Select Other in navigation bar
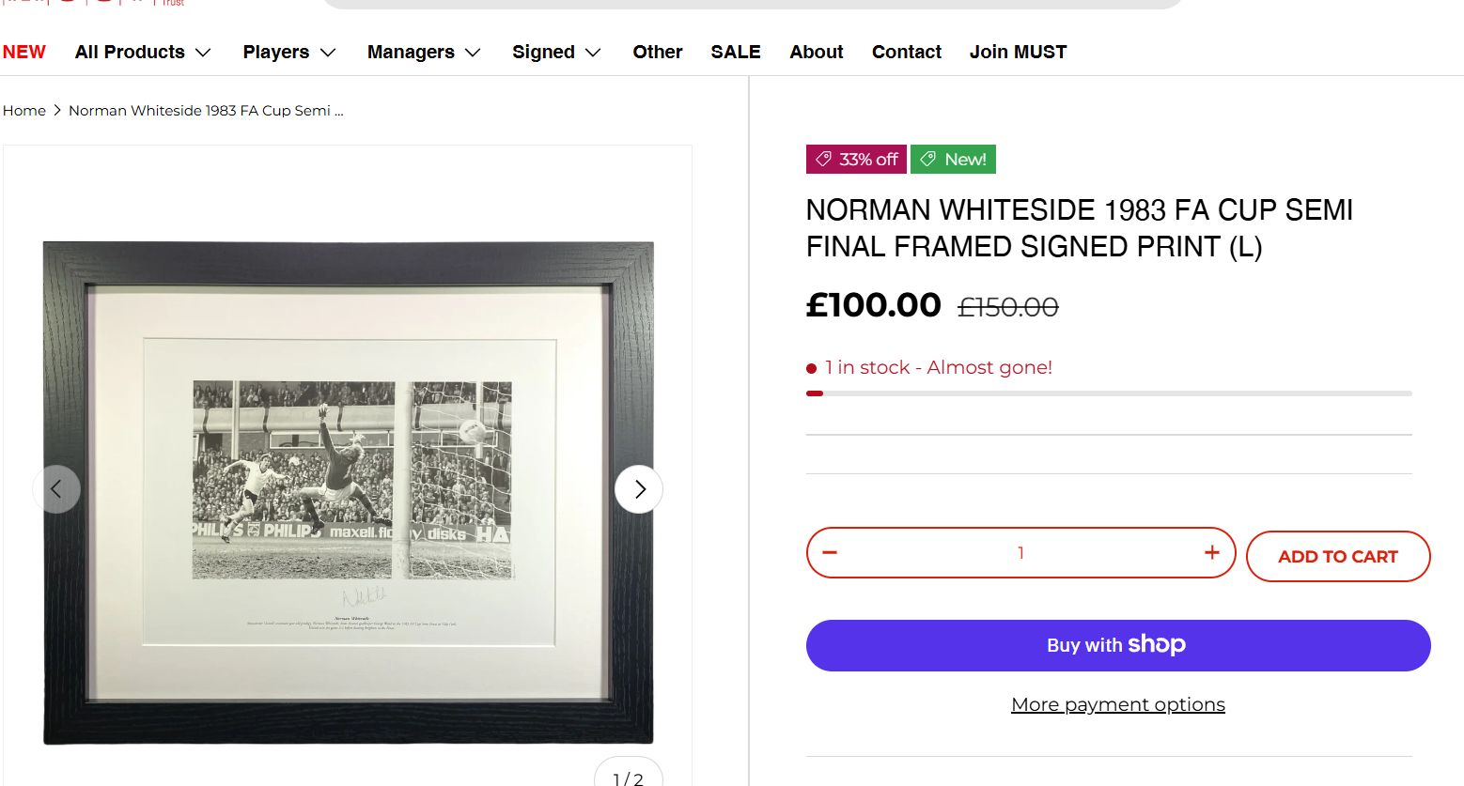 pos(658,53)
